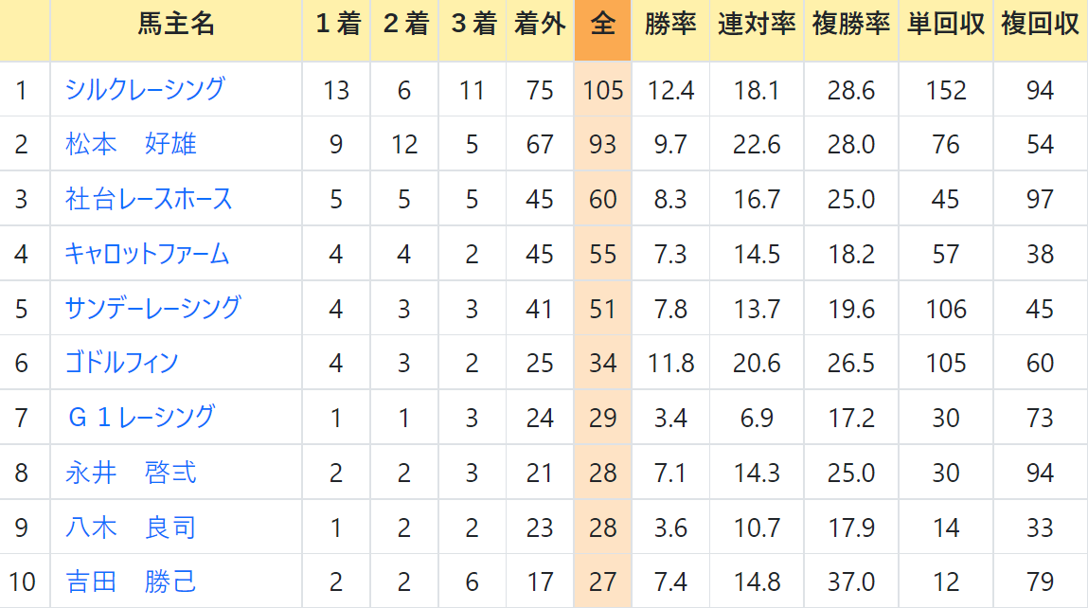Sort by the highlighted 全 column header
This screenshot has width=1088, height=608.
point(602,25)
